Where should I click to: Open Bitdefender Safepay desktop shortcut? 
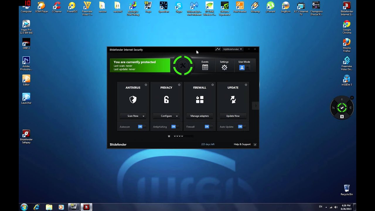(26, 137)
